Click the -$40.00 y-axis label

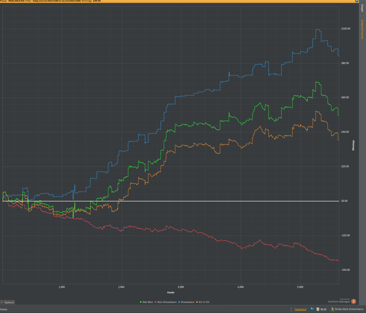tap(346, 270)
